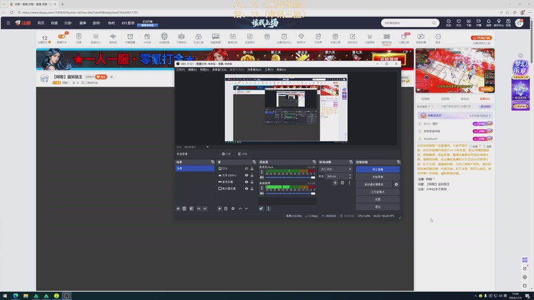
Task: Hide the 显示器采集 source
Action: [x=246, y=189]
